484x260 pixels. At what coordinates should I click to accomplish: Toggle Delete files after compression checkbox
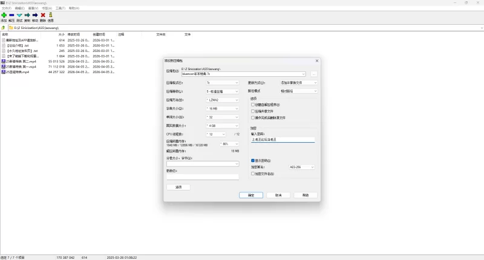click(253, 118)
